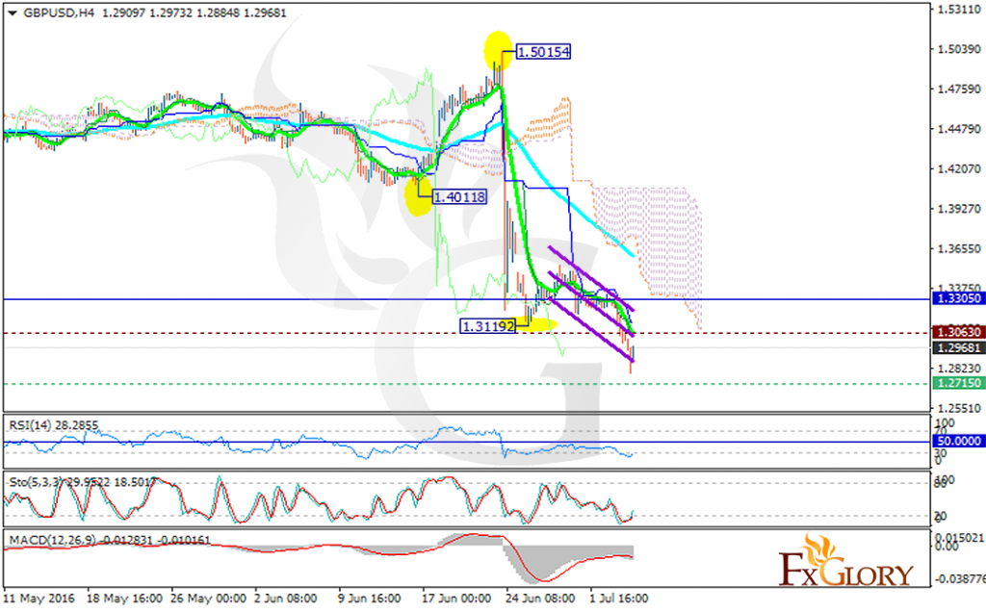Click the 9 Jun 16:00 date label
986x612 pixels.
(x=369, y=599)
